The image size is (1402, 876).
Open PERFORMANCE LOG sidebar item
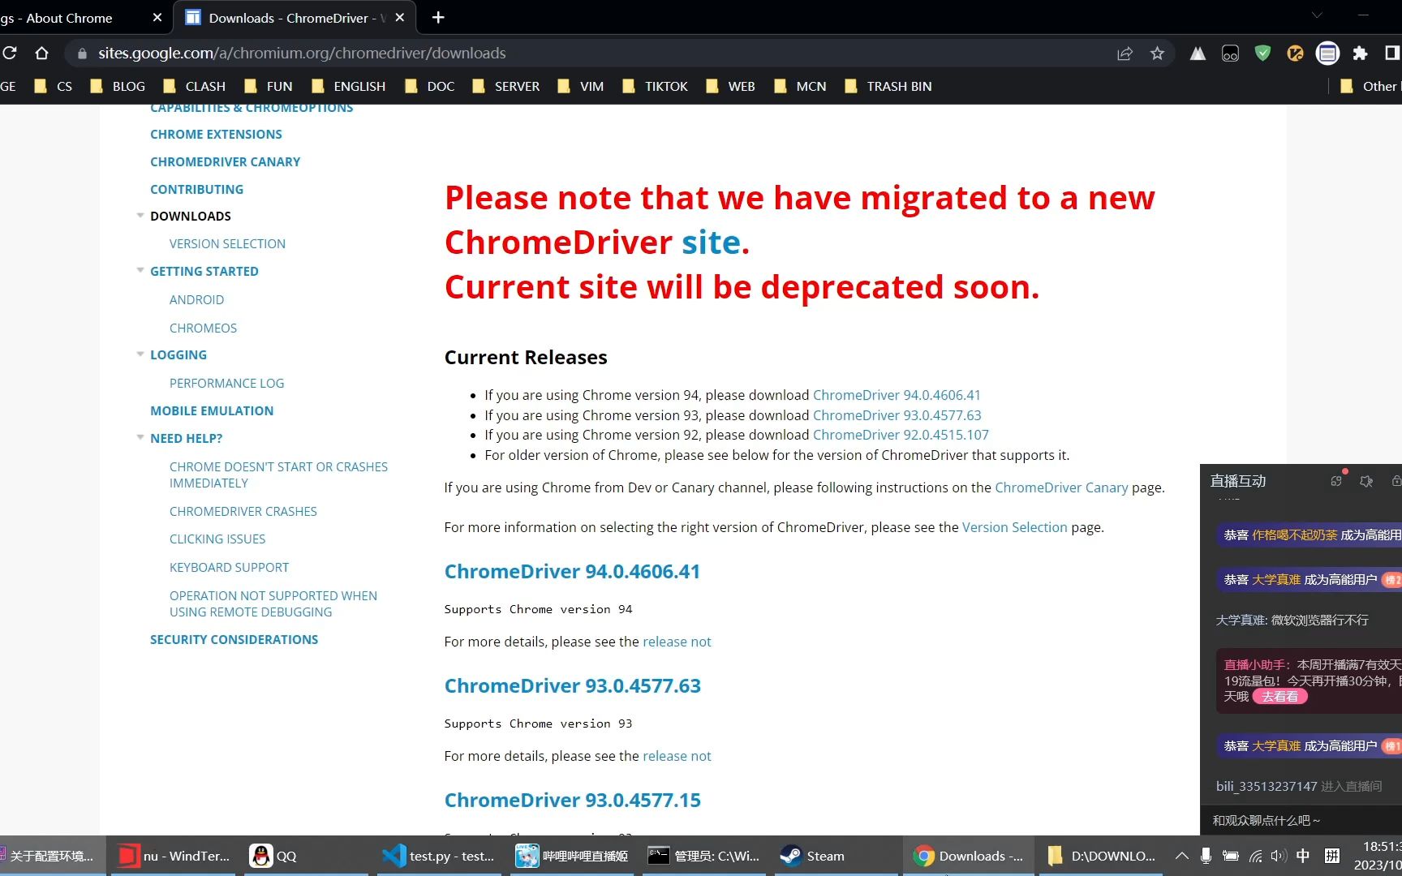pyautogui.click(x=226, y=383)
